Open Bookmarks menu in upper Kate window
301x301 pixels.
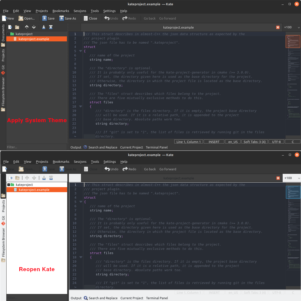61,11
